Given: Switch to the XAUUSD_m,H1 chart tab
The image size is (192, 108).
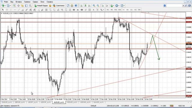Looking at the screenshot, I should tap(98, 102).
